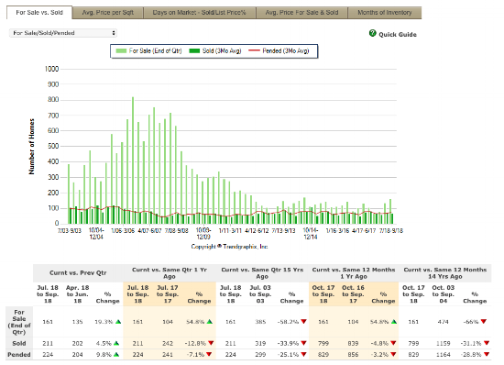This screenshot has height=365, width=504.
Task: Select the Avg. Price For Sale & Sold tab
Action: pyautogui.click(x=301, y=13)
